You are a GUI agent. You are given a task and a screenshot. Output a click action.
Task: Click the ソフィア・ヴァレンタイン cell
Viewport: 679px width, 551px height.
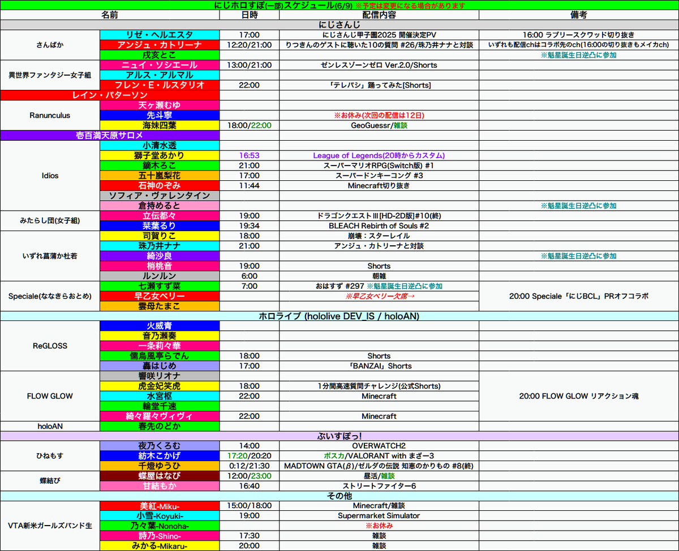click(x=160, y=196)
